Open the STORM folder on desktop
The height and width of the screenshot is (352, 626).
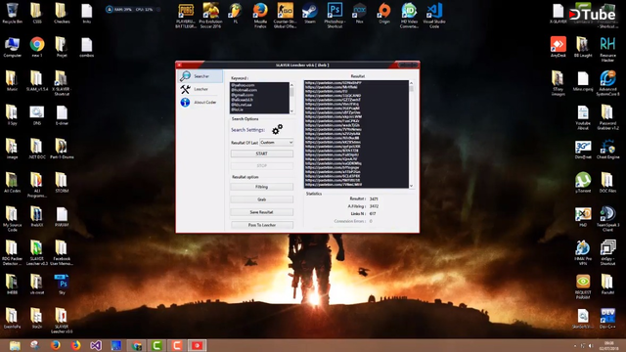tap(62, 183)
